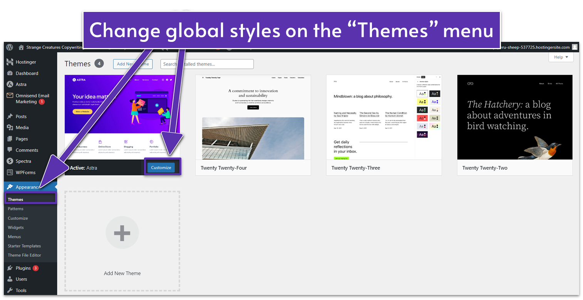583x300 pixels.
Task: Click the blue Customize button for Astra
Action: click(x=161, y=167)
